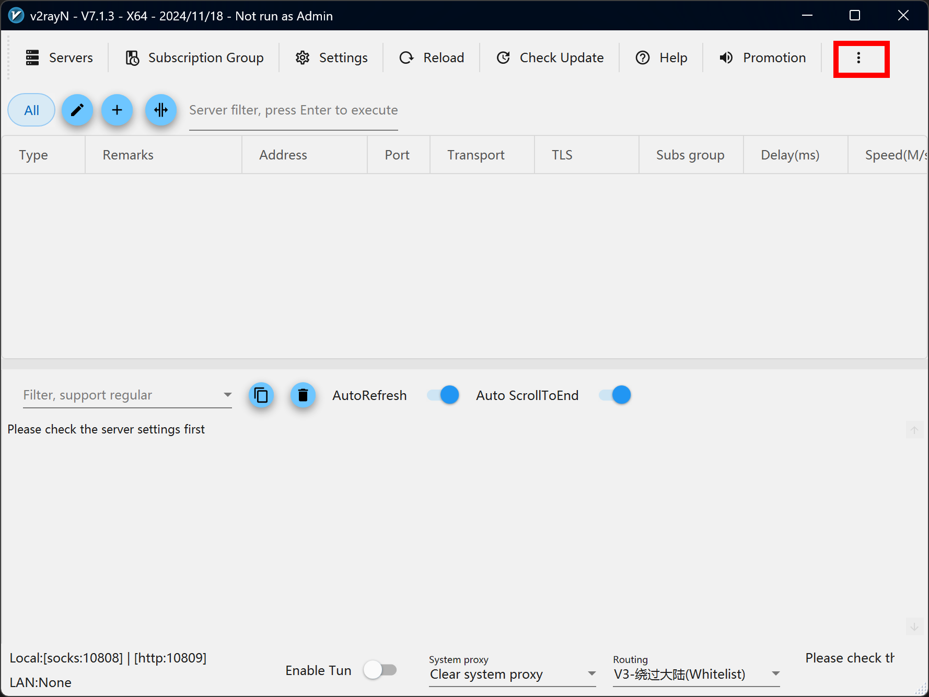Enable the Tun mode toggle

coord(380,670)
